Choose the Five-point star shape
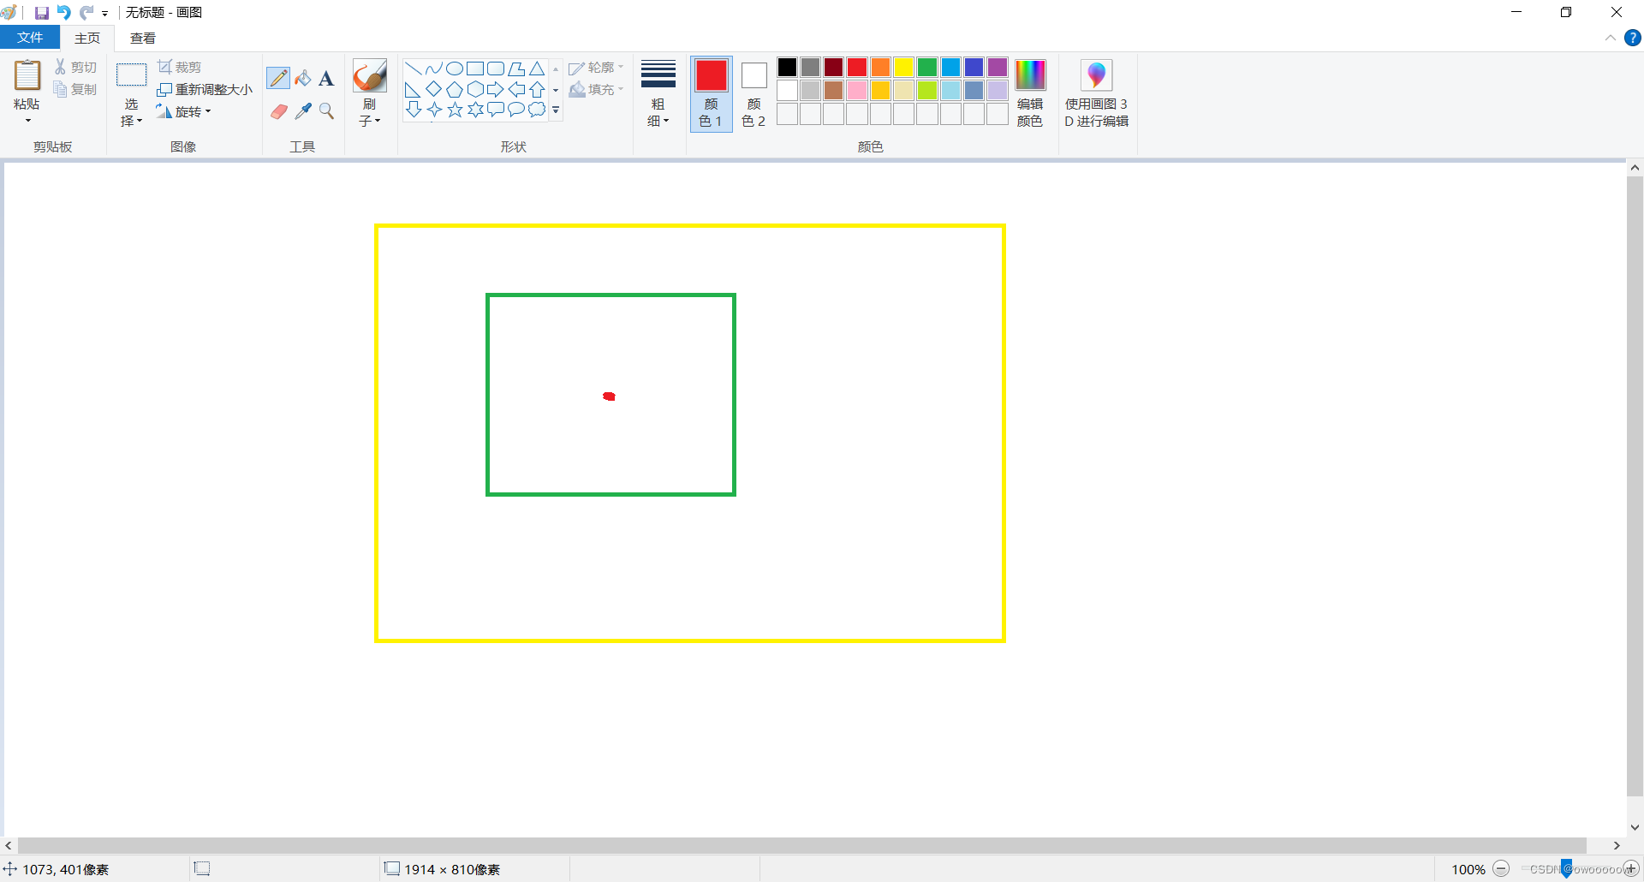 pos(455,110)
